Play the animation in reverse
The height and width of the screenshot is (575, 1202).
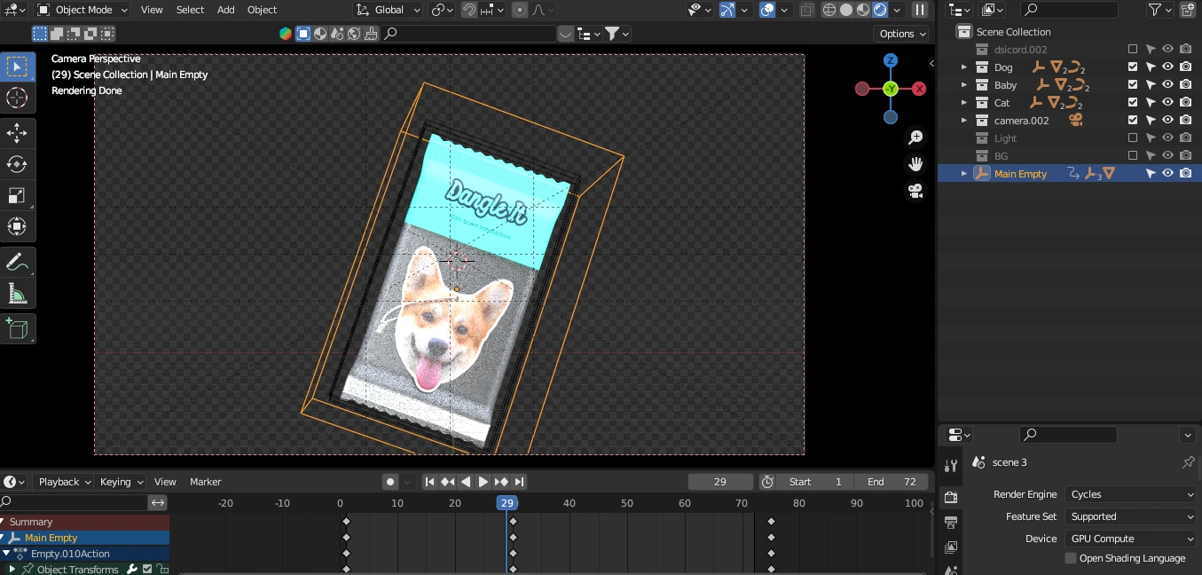[x=466, y=482]
